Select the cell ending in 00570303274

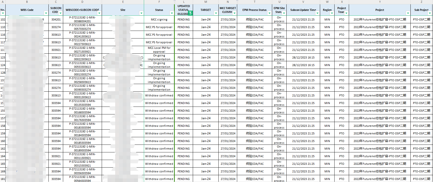(x=82, y=27)
